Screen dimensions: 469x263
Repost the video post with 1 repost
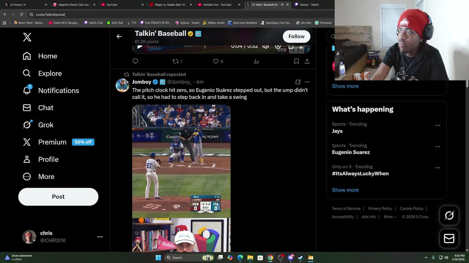point(177,61)
